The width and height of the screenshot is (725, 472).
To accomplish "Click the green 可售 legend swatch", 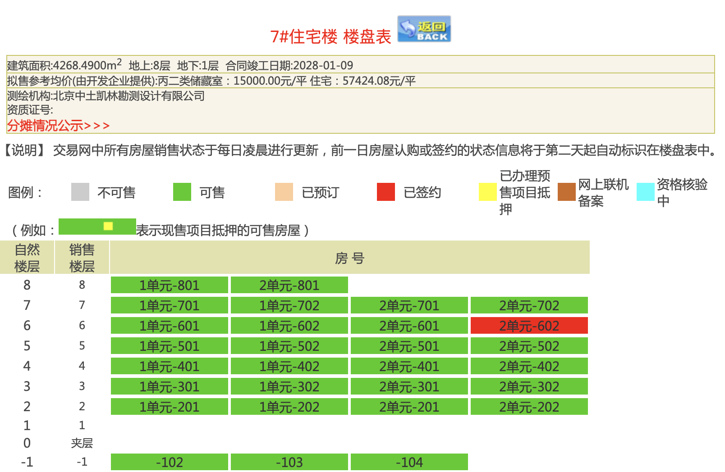I will (182, 192).
